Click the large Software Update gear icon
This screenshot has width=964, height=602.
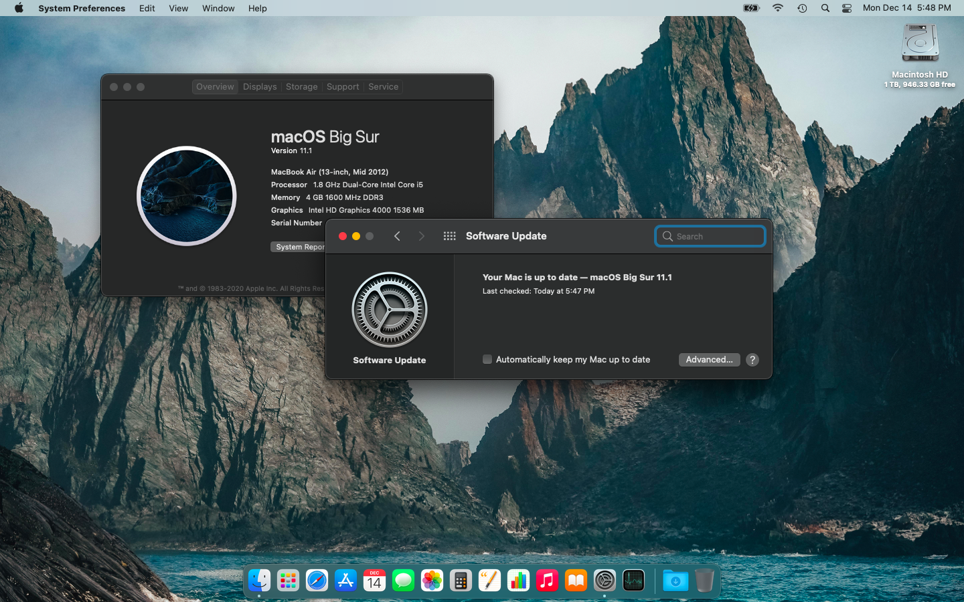(x=390, y=310)
